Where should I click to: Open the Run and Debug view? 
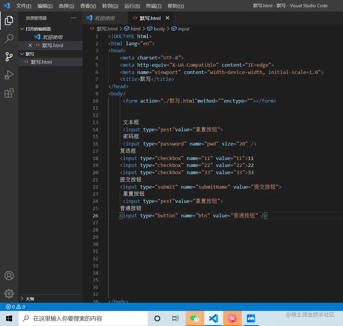click(9, 75)
